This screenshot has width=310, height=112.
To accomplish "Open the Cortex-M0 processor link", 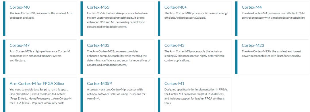I will coord(20,7).
